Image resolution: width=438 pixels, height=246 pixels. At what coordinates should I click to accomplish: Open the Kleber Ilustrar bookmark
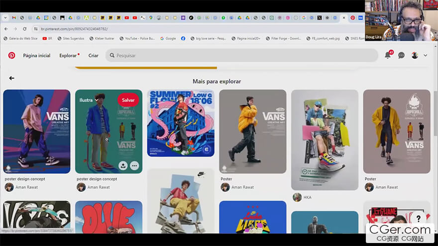102,38
